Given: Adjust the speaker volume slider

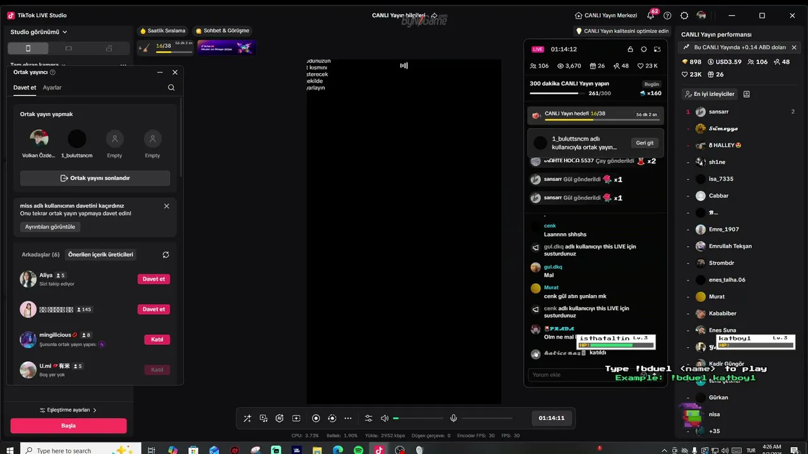Looking at the screenshot, I should coord(418,418).
